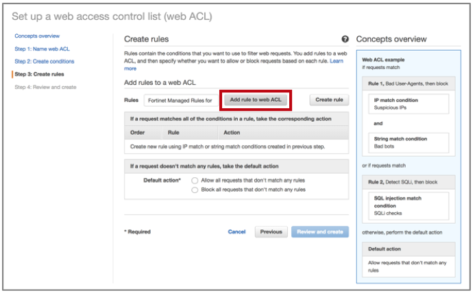
Task: Select Step 3: Create rules
Action: click(39, 74)
